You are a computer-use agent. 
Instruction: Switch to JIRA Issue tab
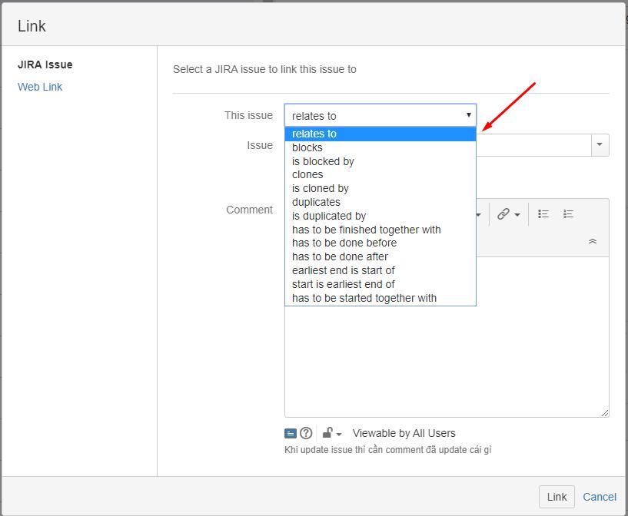pyautogui.click(x=45, y=64)
